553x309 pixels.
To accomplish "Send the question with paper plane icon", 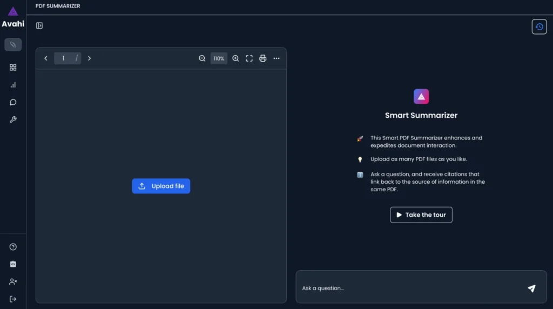I will point(531,288).
